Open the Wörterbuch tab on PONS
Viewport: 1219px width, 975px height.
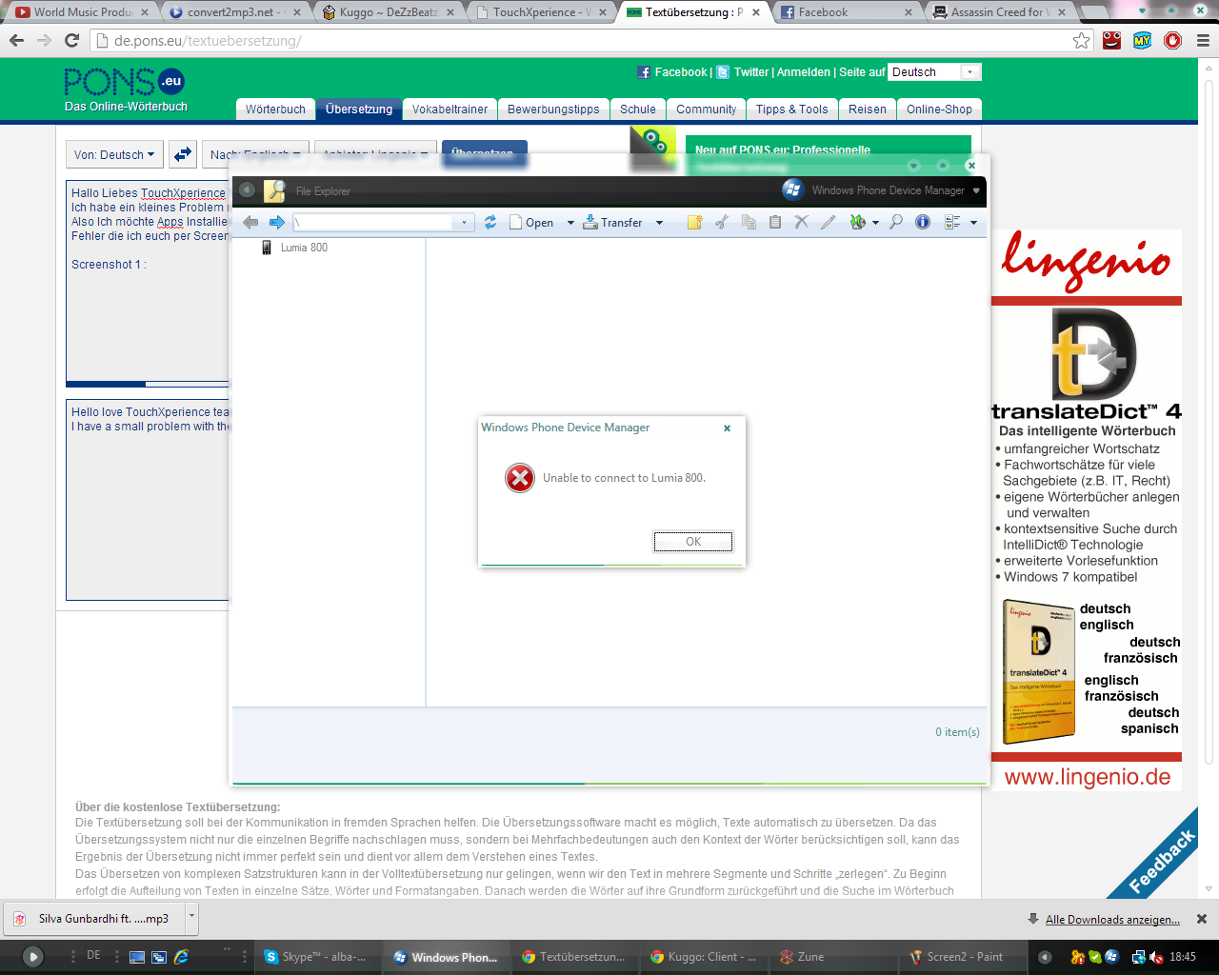(x=275, y=109)
